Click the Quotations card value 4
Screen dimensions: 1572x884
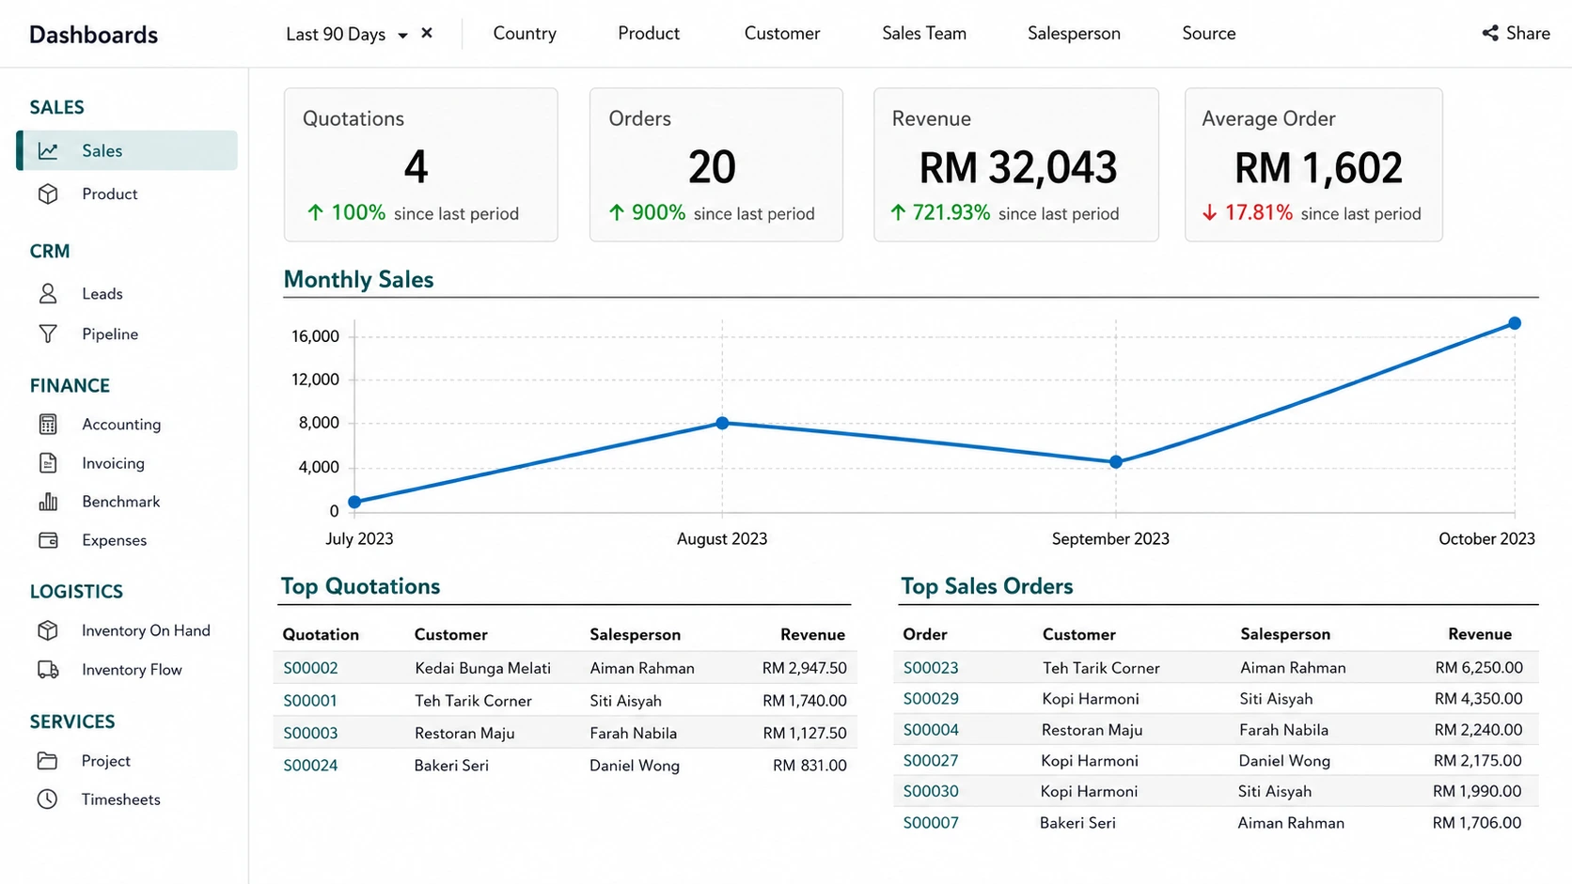[416, 168]
